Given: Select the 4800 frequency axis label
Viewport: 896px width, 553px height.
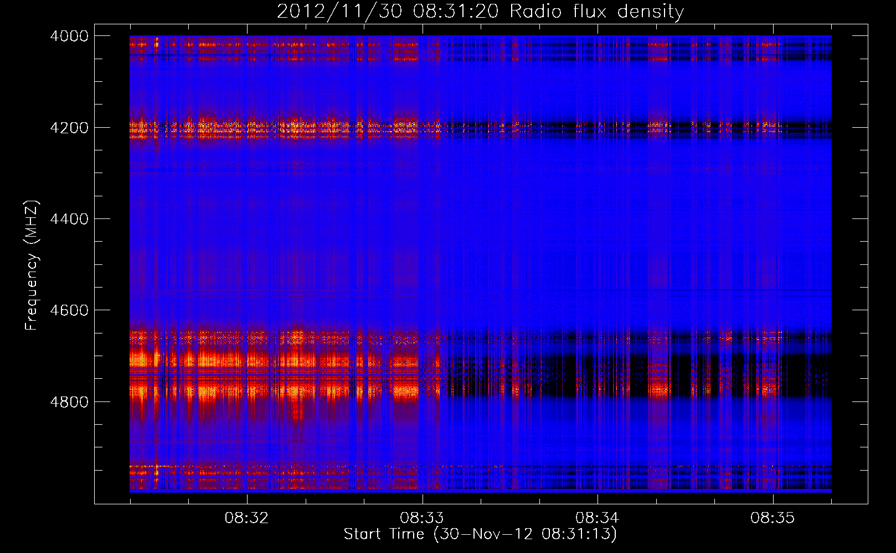Looking at the screenshot, I should [69, 402].
